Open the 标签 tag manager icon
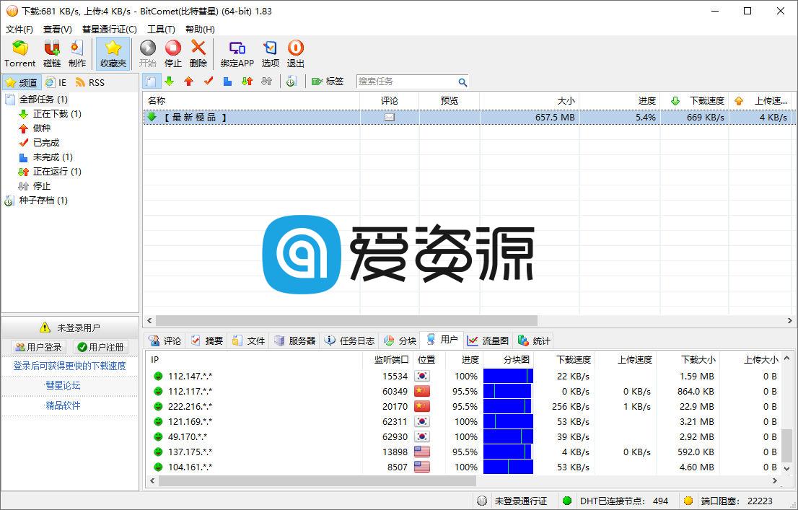The width and height of the screenshot is (798, 510). tap(327, 82)
